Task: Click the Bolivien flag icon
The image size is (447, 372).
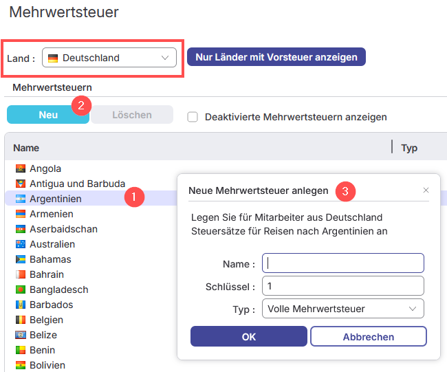Action: tap(20, 365)
